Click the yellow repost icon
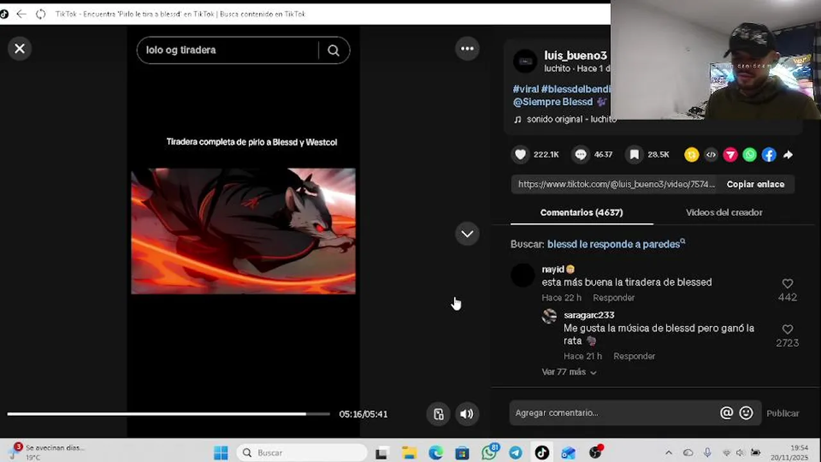Viewport: 821px width, 462px height. [x=691, y=155]
